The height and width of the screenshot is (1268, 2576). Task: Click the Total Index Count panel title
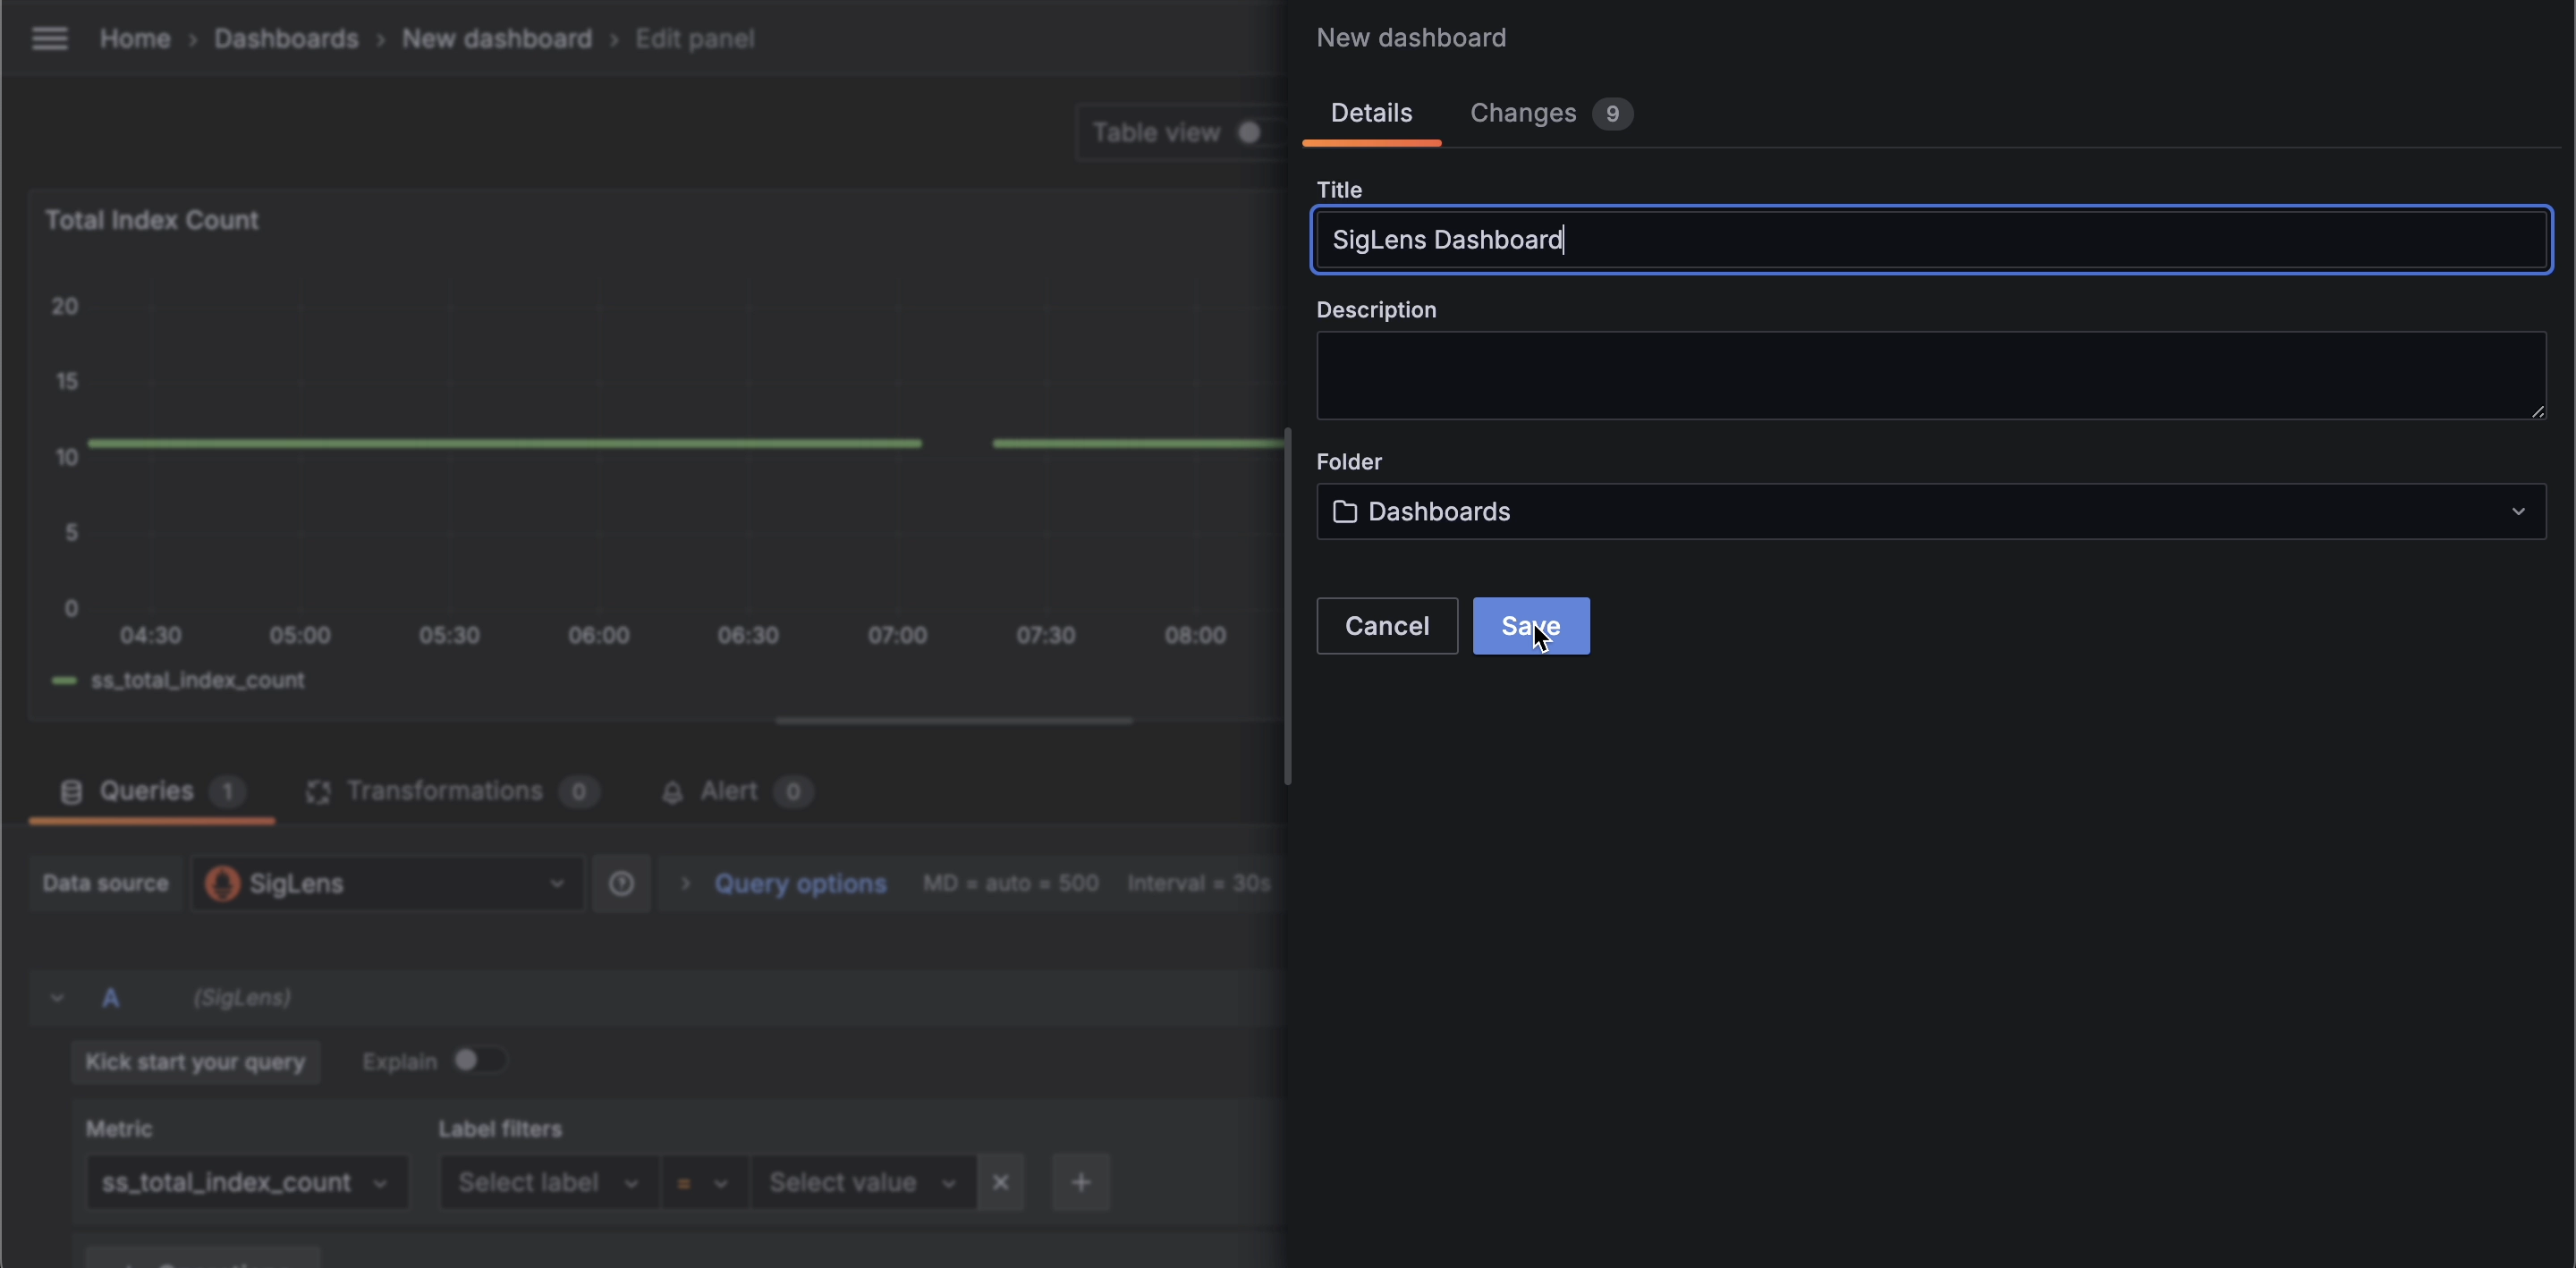click(x=151, y=220)
